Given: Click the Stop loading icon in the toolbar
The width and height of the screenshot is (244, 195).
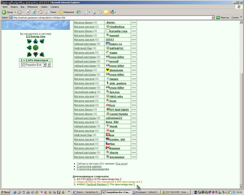Looking at the screenshot, I should click(x=28, y=12).
